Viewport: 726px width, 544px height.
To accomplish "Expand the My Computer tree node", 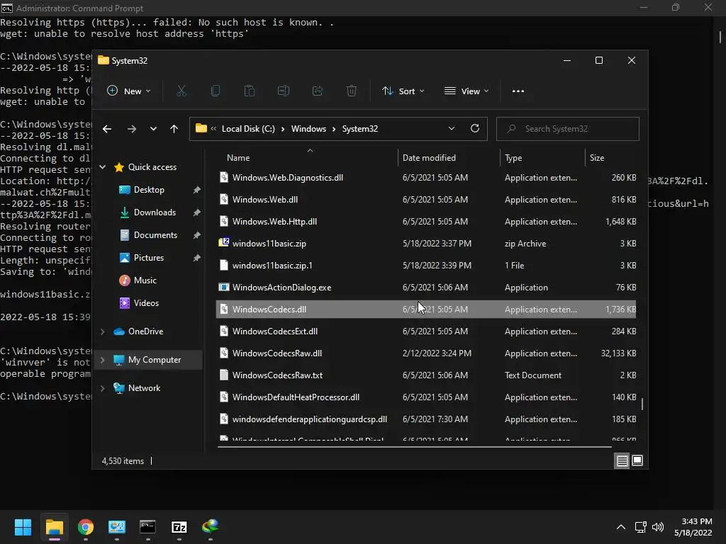I will point(102,360).
